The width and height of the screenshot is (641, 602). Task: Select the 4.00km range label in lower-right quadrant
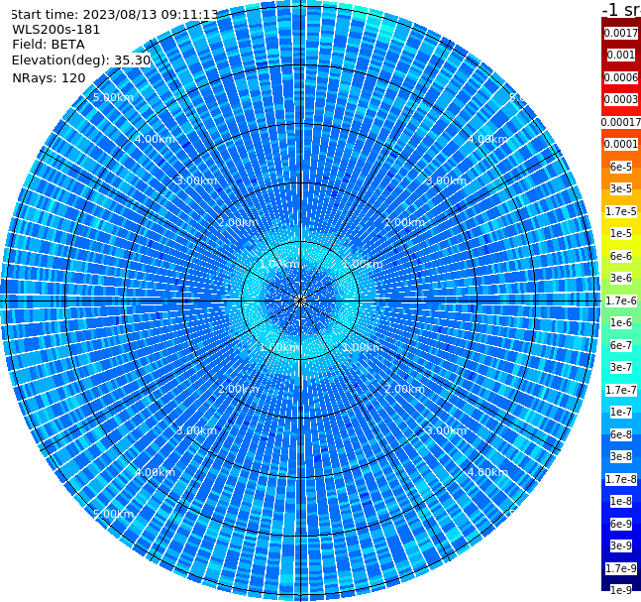[x=487, y=472]
